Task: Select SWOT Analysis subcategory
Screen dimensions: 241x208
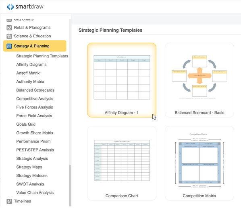Action: coord(30,184)
